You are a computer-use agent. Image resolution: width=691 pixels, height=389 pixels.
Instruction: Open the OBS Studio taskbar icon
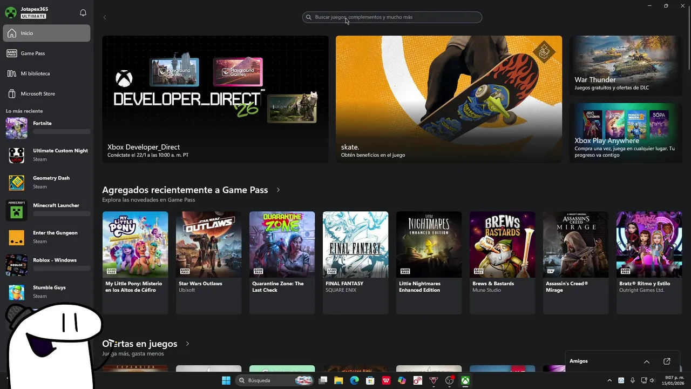(449, 380)
